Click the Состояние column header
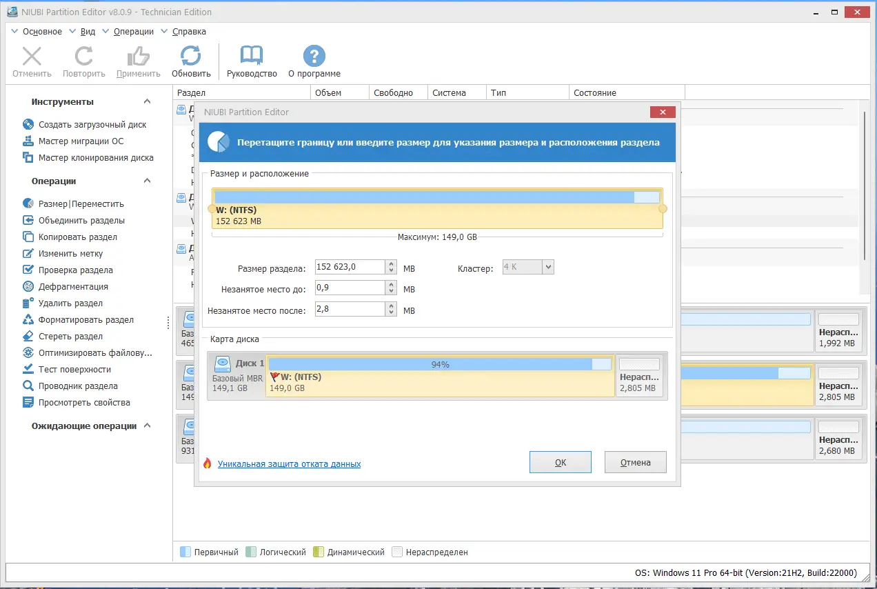The image size is (877, 589). click(627, 92)
